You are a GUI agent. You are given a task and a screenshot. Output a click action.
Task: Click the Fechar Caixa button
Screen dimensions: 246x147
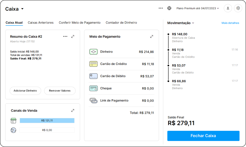203,136
